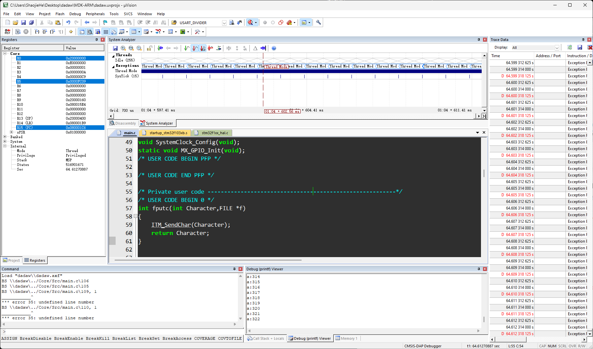Toggle the Disassembly Window toolbar button
The image size is (593, 349).
[90, 32]
